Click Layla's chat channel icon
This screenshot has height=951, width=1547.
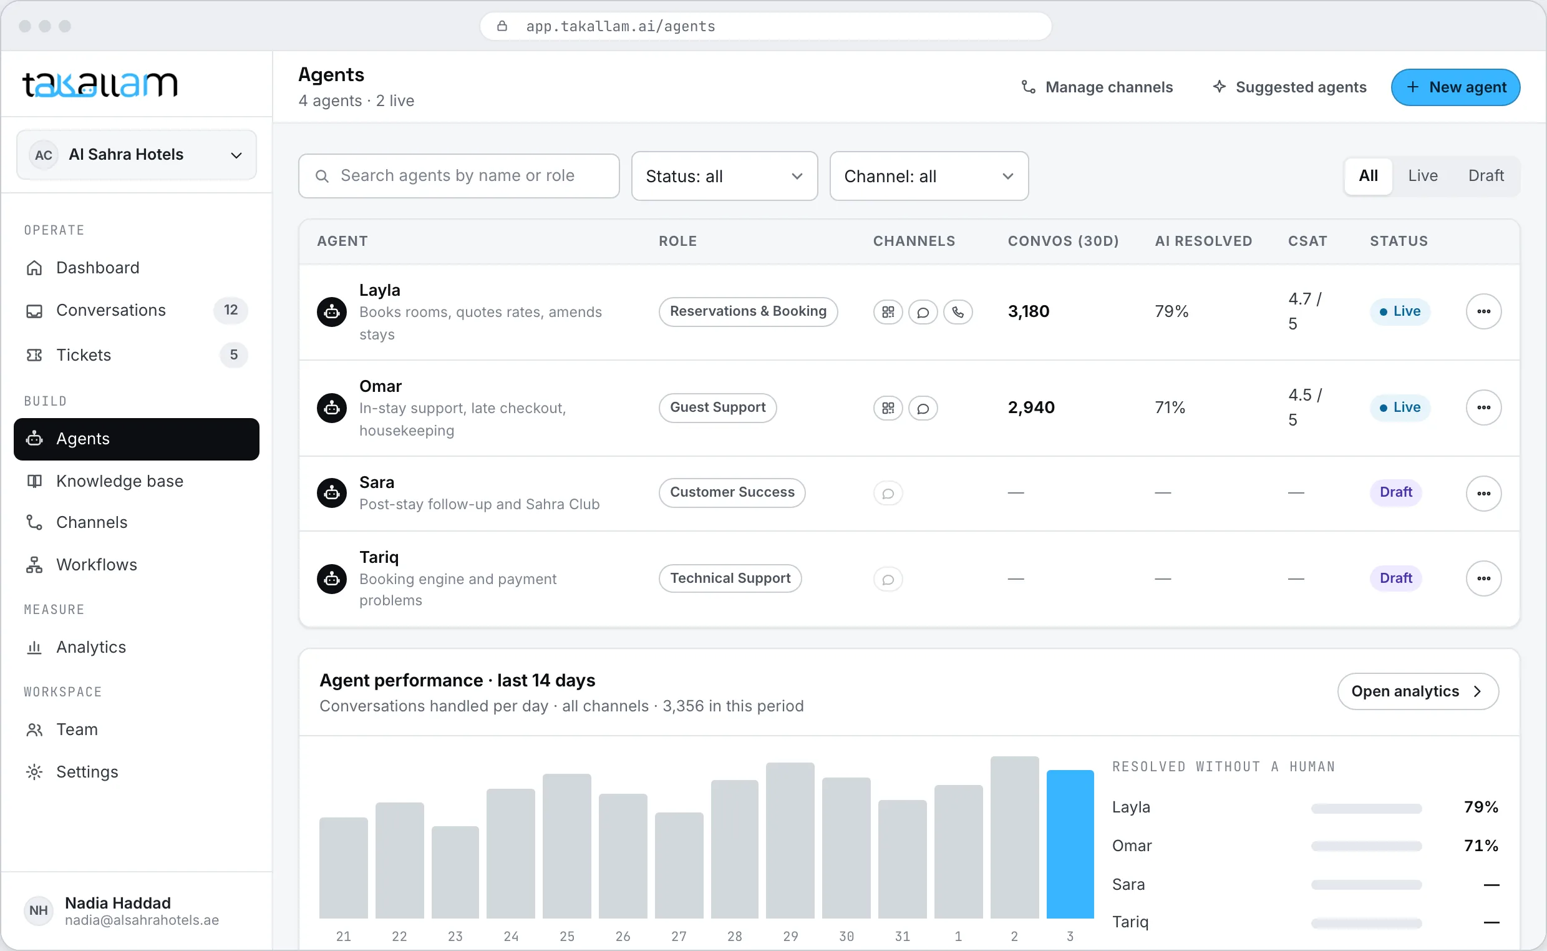pyautogui.click(x=923, y=312)
